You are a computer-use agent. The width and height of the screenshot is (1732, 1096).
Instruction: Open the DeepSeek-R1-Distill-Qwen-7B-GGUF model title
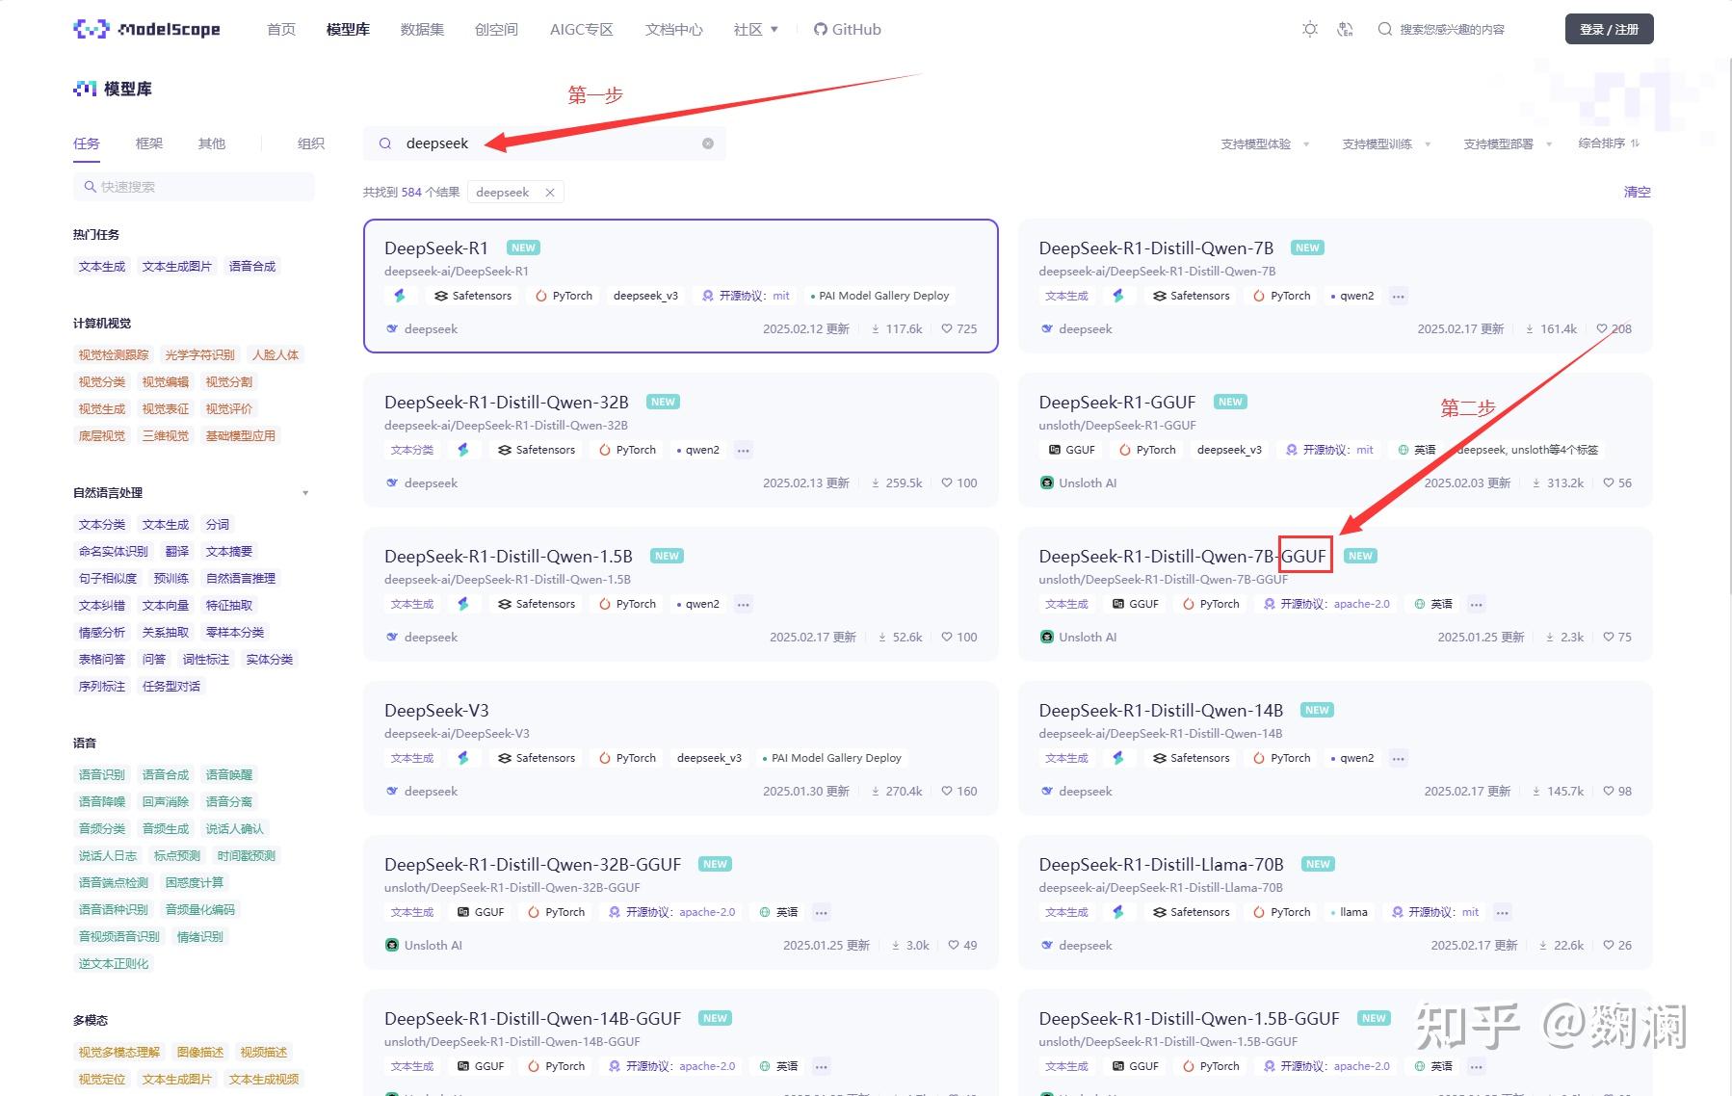click(1183, 556)
